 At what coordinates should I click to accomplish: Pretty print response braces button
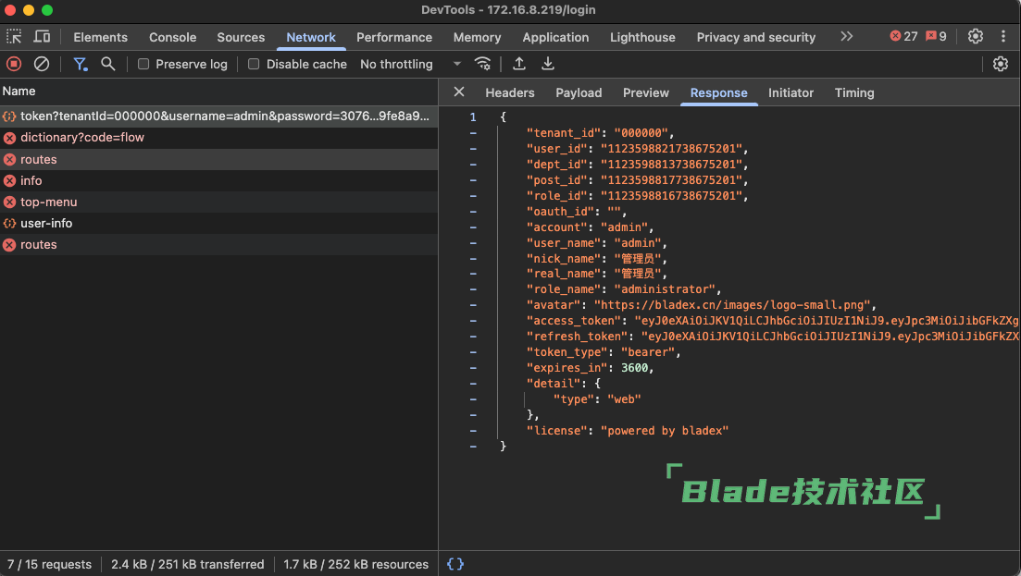tap(455, 564)
